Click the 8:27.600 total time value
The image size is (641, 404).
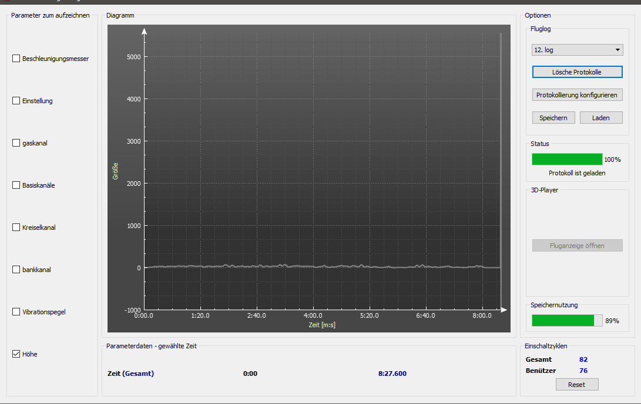point(392,374)
